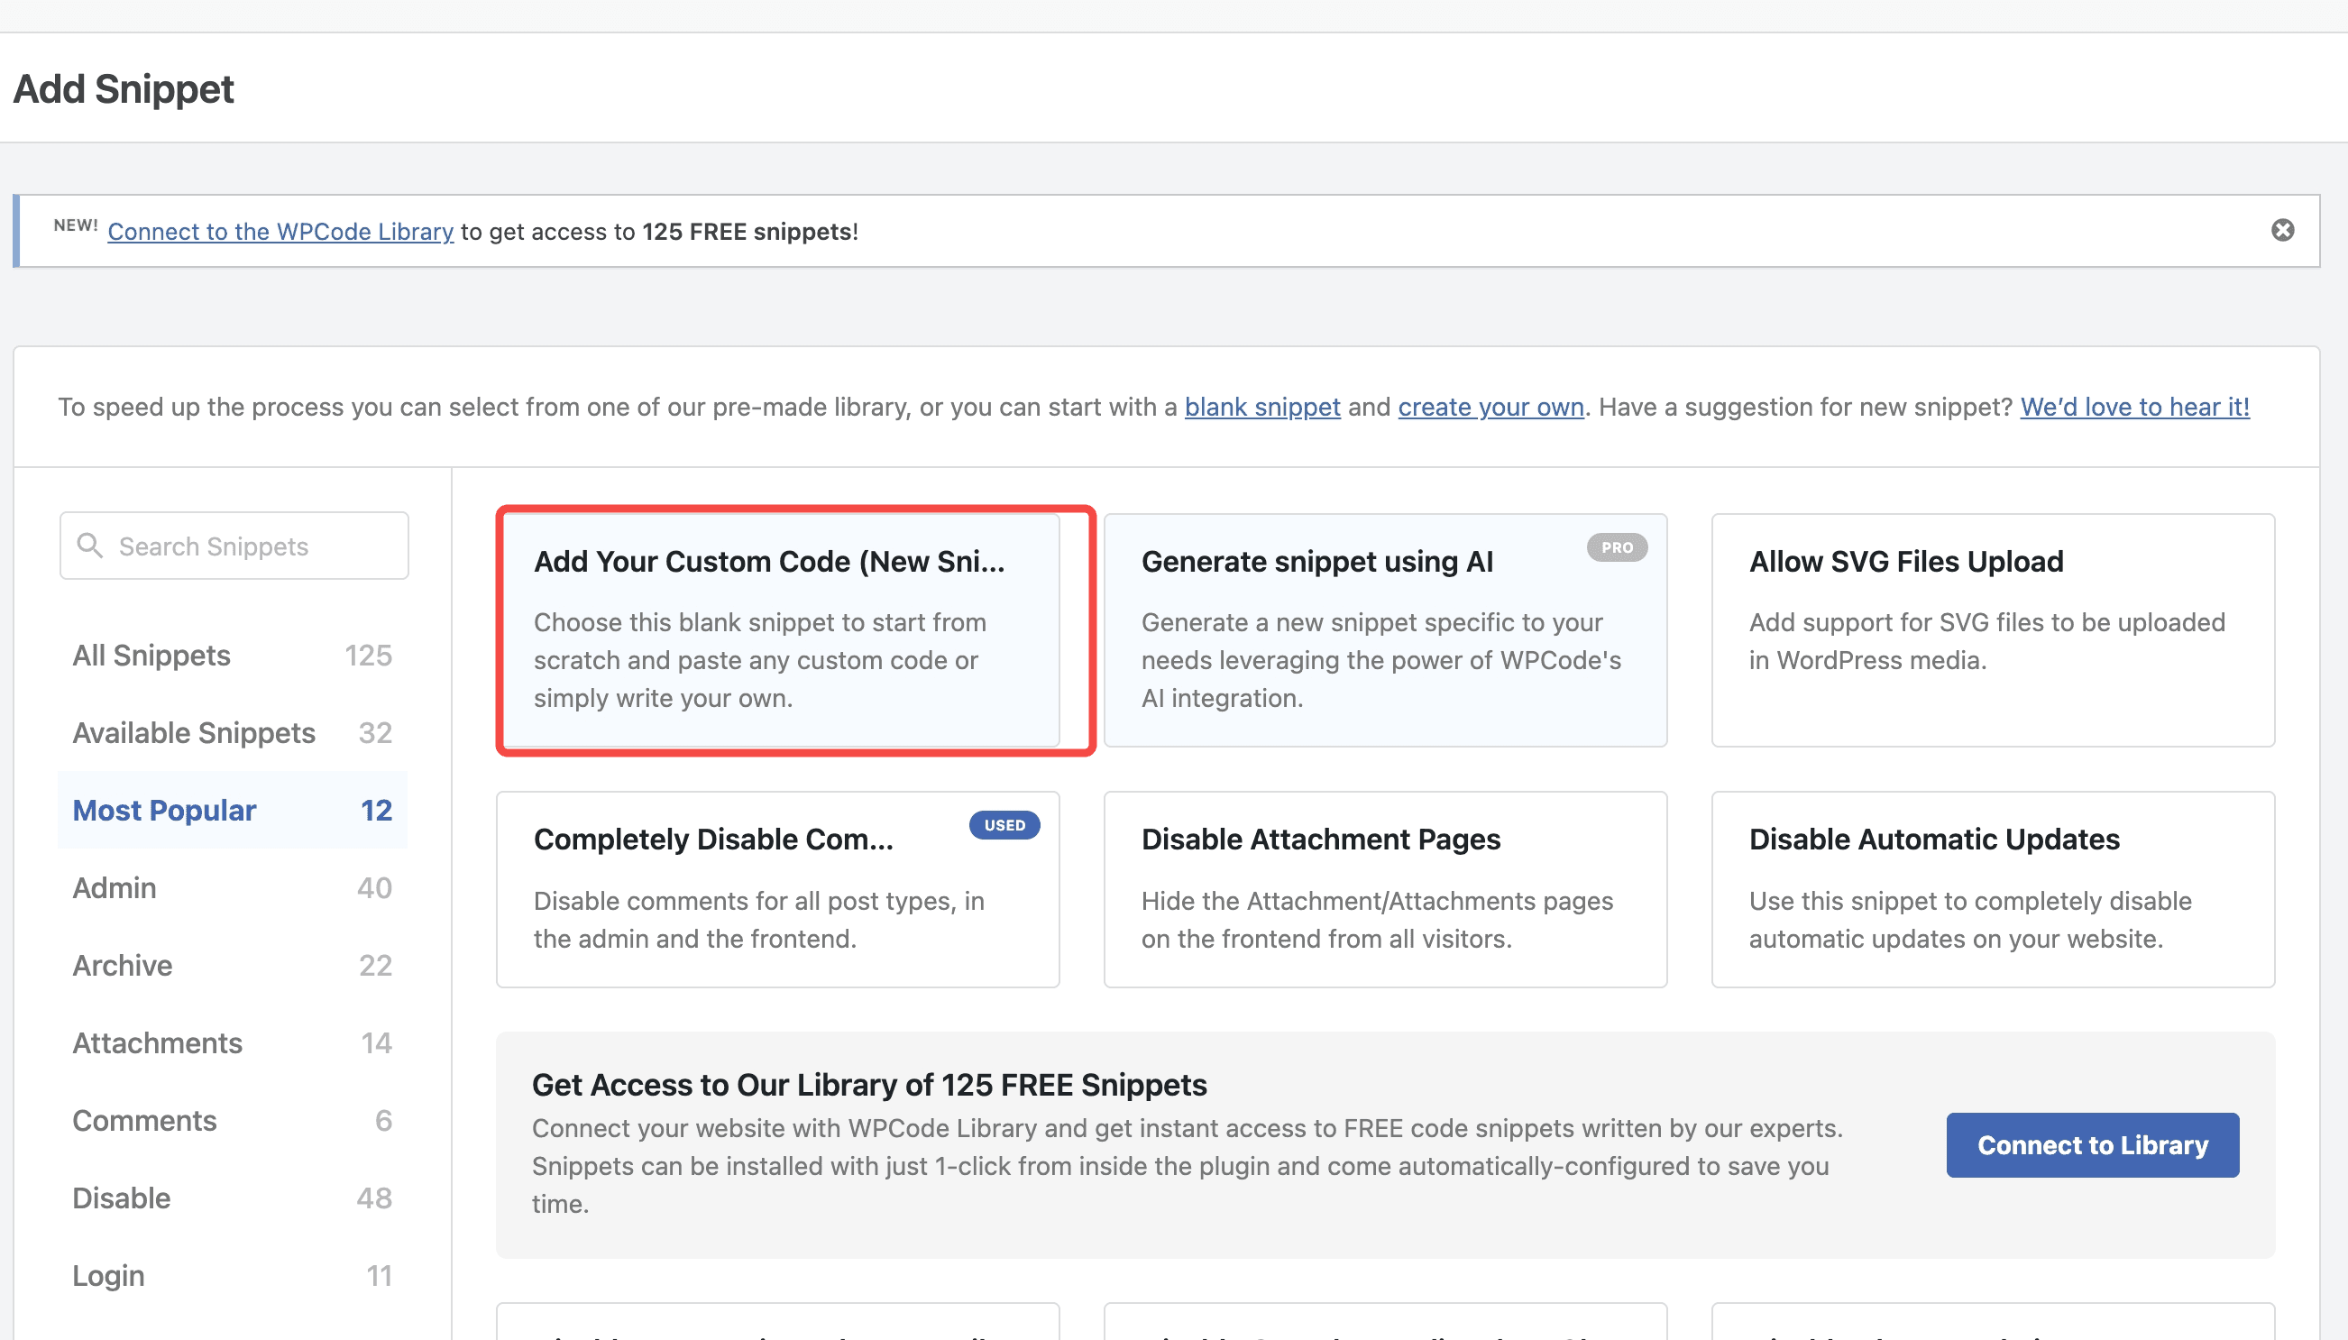
Task: Click the USED badge on Completely Disable Comments
Action: click(x=1004, y=824)
